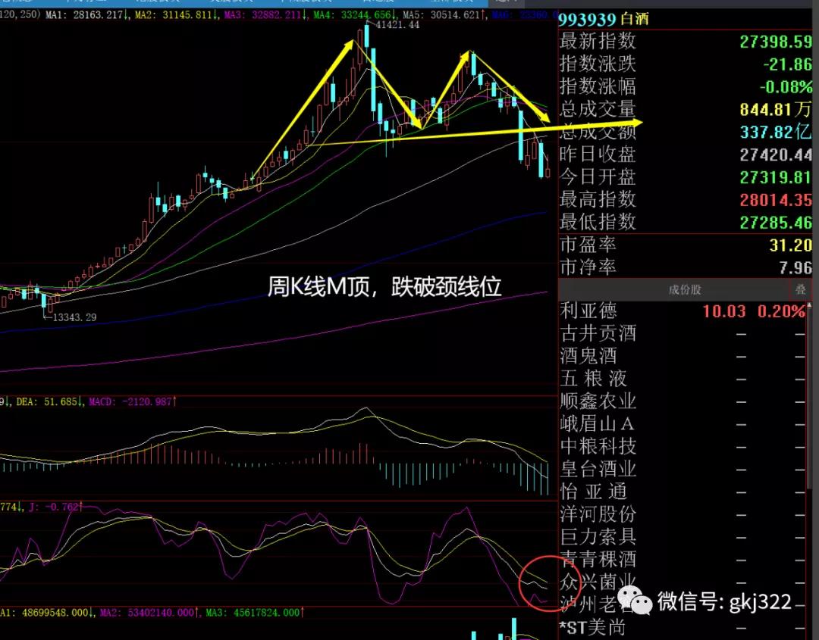
Task: Click the 993939 白酒 index title
Action: coord(604,20)
